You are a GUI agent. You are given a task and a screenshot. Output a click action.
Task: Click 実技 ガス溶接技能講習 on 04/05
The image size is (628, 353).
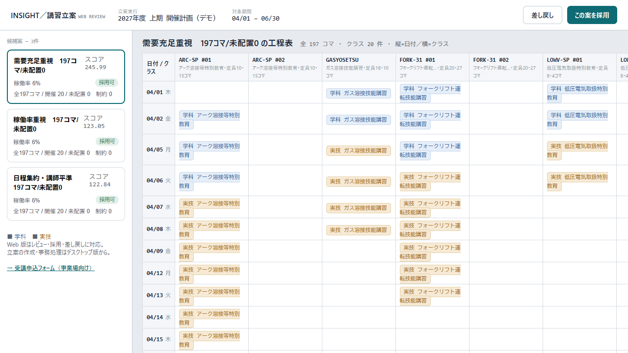coord(359,151)
